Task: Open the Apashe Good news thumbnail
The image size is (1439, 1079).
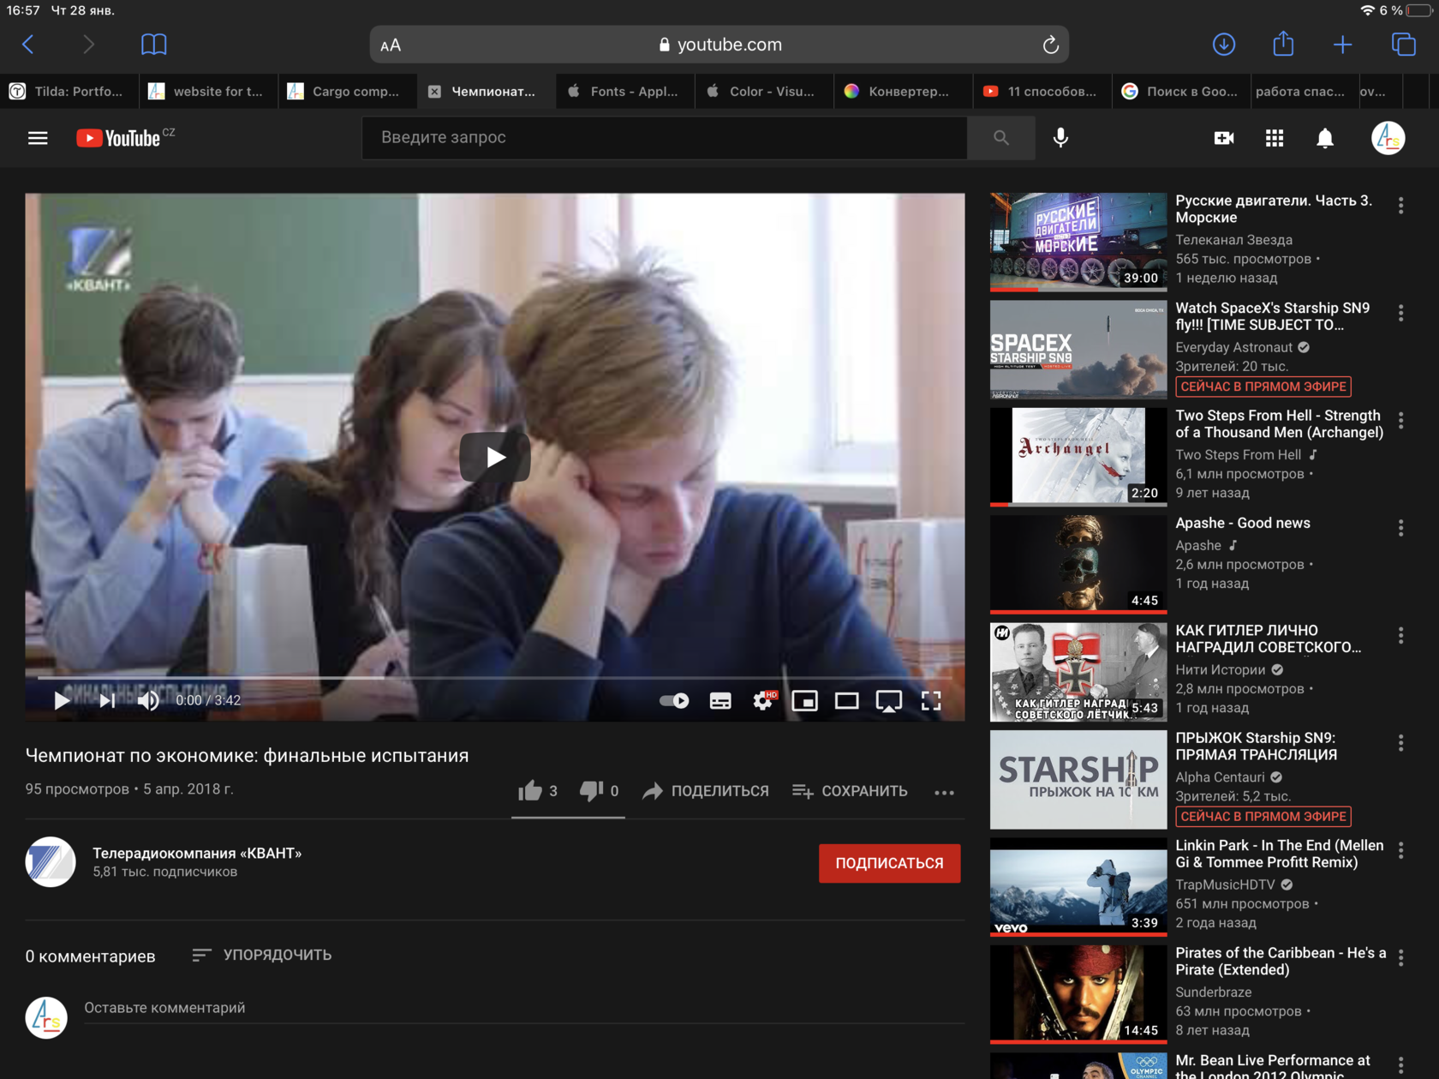Action: (1078, 563)
